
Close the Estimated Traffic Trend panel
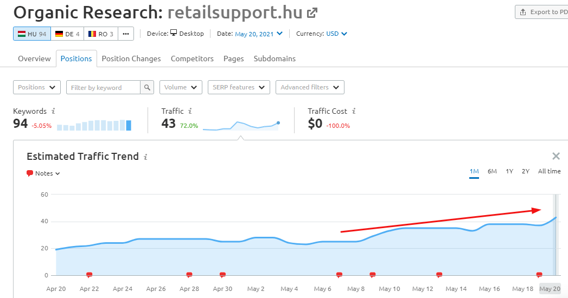[x=556, y=156]
